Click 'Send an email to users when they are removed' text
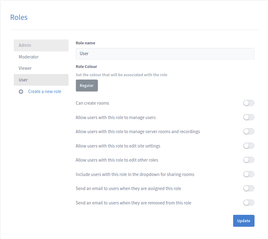 click(133, 203)
